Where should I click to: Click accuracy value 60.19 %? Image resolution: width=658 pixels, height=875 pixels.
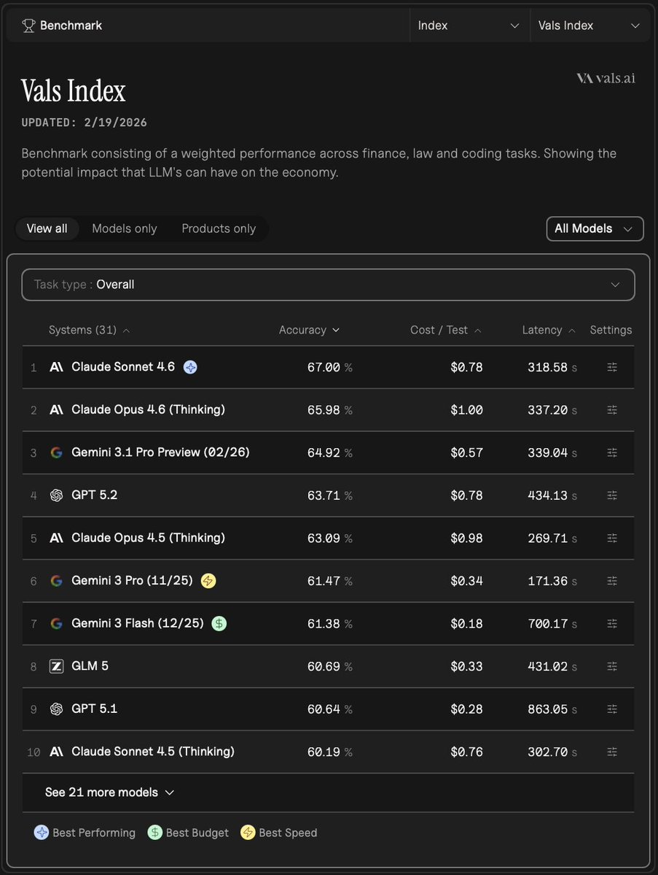pyautogui.click(x=330, y=752)
